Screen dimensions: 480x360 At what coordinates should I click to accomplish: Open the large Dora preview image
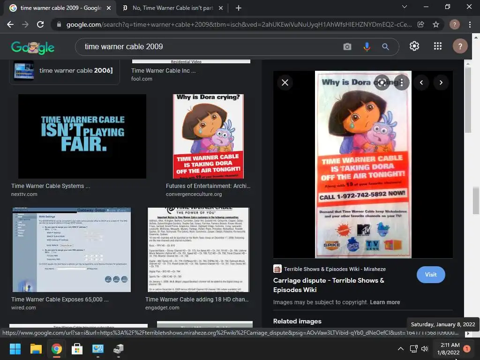click(363, 165)
